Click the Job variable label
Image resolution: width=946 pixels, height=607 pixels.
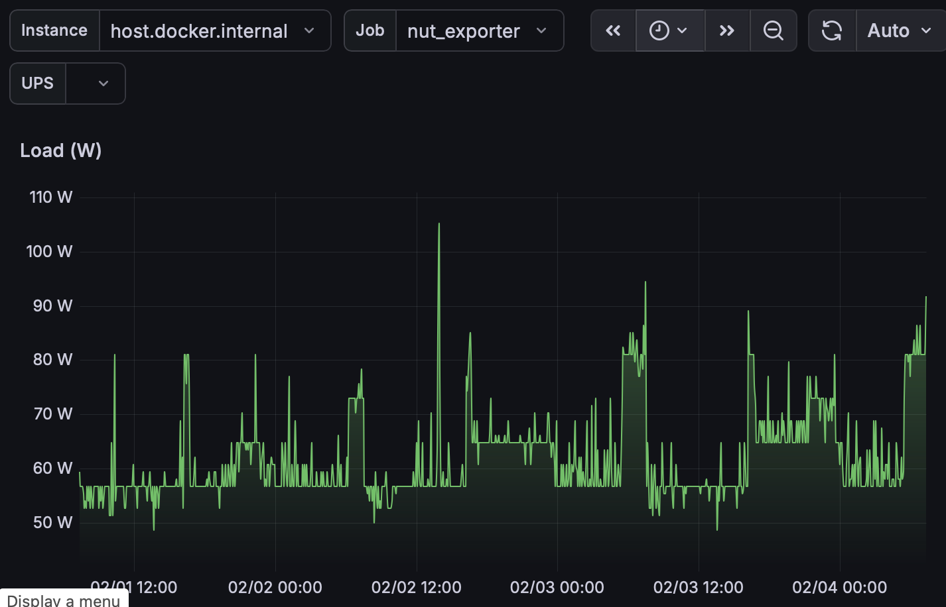point(370,30)
